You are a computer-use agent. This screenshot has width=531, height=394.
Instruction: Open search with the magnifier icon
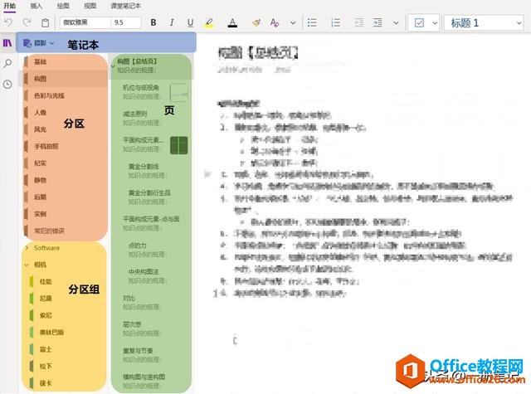click(7, 63)
